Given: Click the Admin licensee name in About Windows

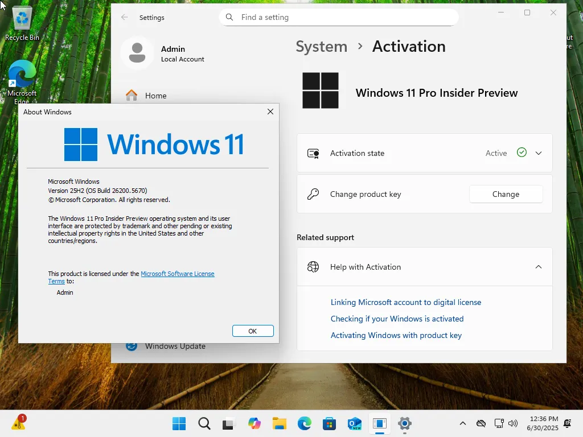Looking at the screenshot, I should 65,292.
